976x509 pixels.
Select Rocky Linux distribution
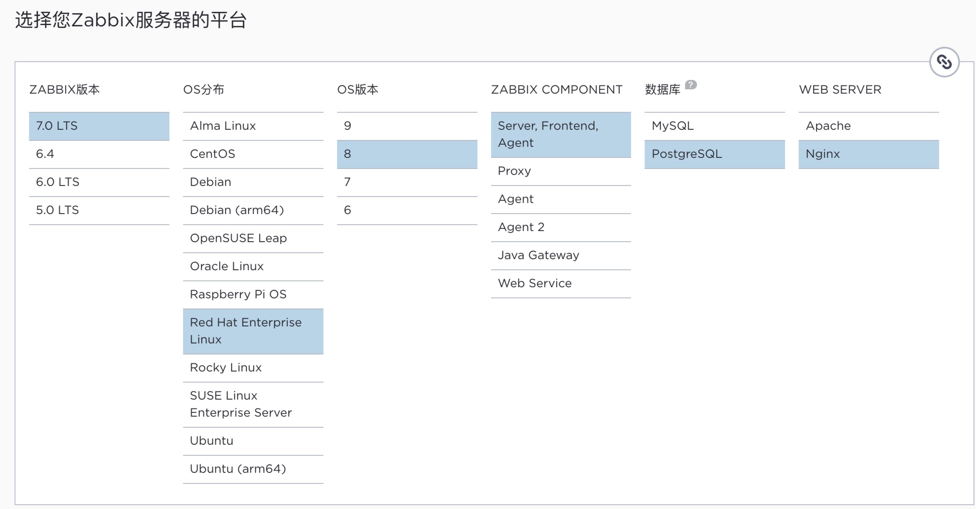[253, 368]
